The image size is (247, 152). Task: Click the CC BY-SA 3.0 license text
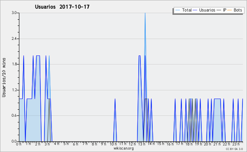[234, 149]
